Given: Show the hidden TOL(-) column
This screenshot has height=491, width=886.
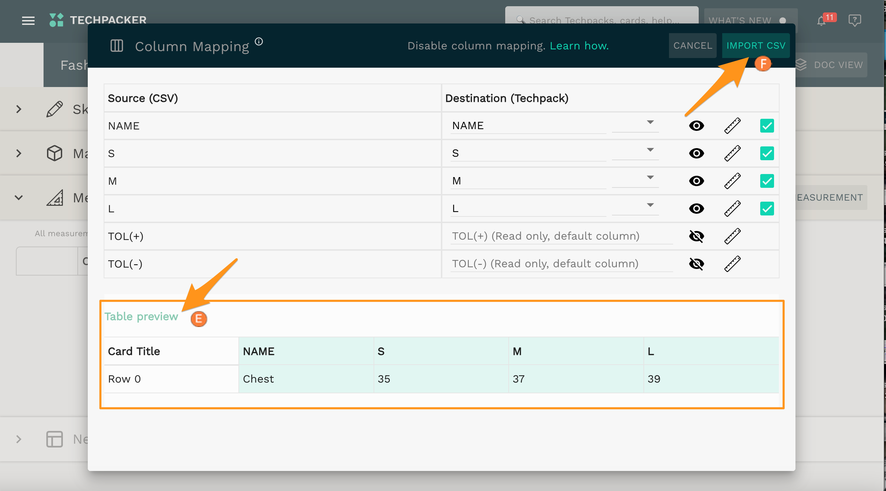Looking at the screenshot, I should 696,264.
